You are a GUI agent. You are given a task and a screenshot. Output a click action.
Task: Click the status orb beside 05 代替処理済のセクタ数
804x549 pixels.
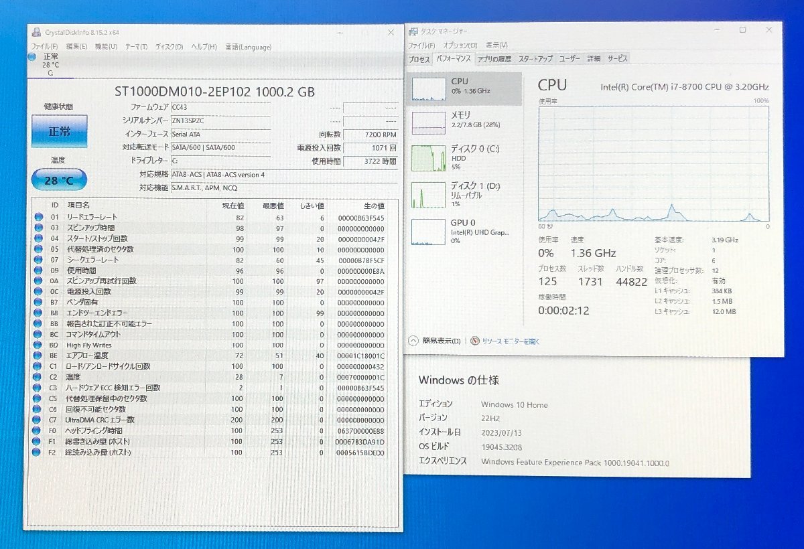[38, 249]
